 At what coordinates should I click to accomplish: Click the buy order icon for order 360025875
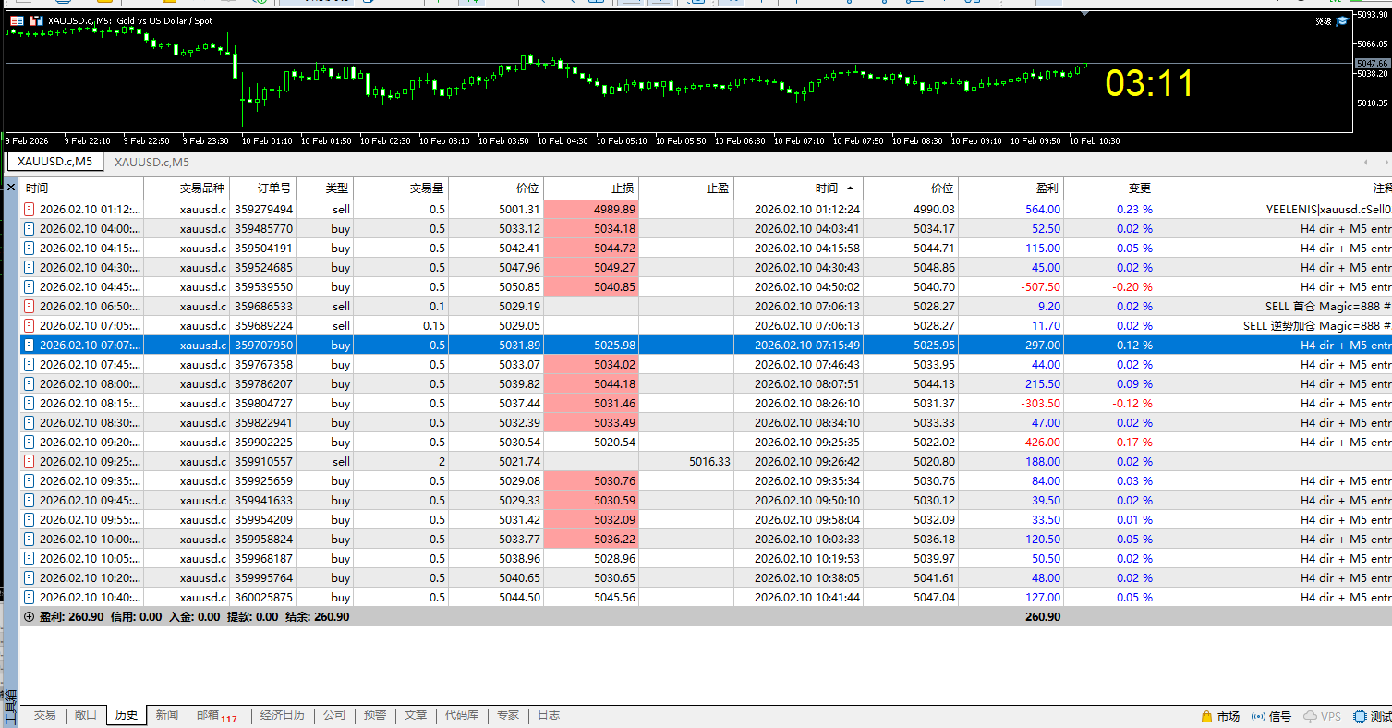[x=30, y=598]
